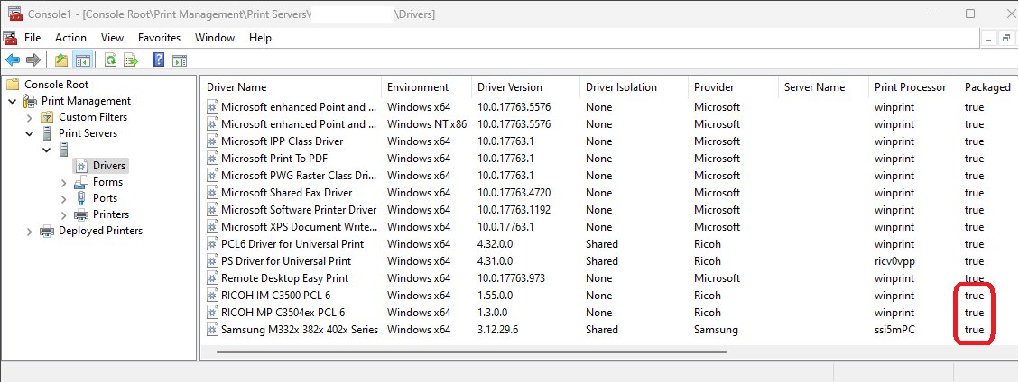Click the Packaged column header
Image resolution: width=1019 pixels, height=382 pixels.
click(x=988, y=86)
